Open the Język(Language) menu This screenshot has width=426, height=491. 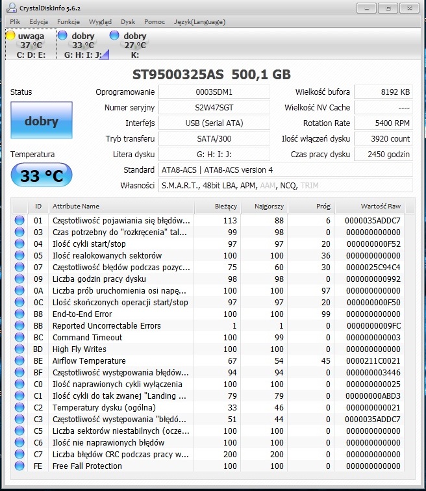tap(200, 22)
